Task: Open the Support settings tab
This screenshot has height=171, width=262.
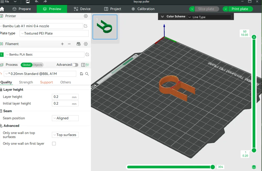Action: [46, 82]
